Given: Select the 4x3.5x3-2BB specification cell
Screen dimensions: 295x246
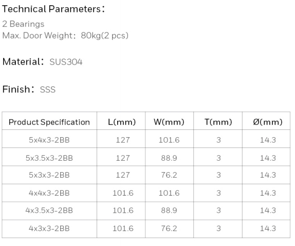Looking at the screenshot, I should 49,210.
